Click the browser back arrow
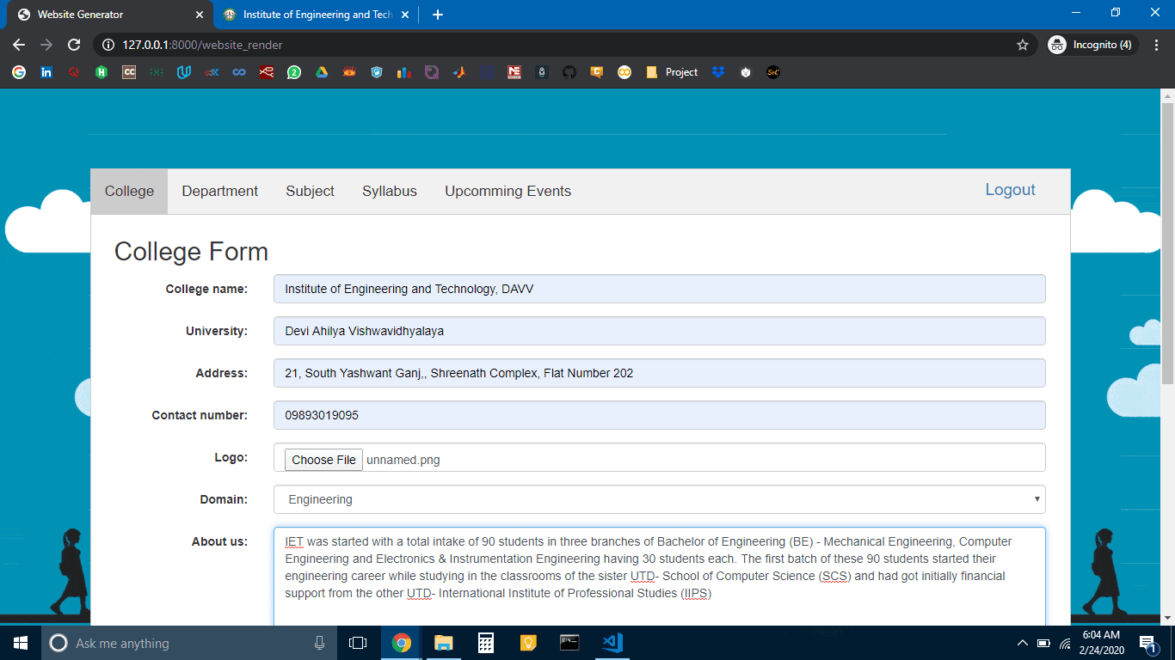1175x660 pixels. coord(19,45)
